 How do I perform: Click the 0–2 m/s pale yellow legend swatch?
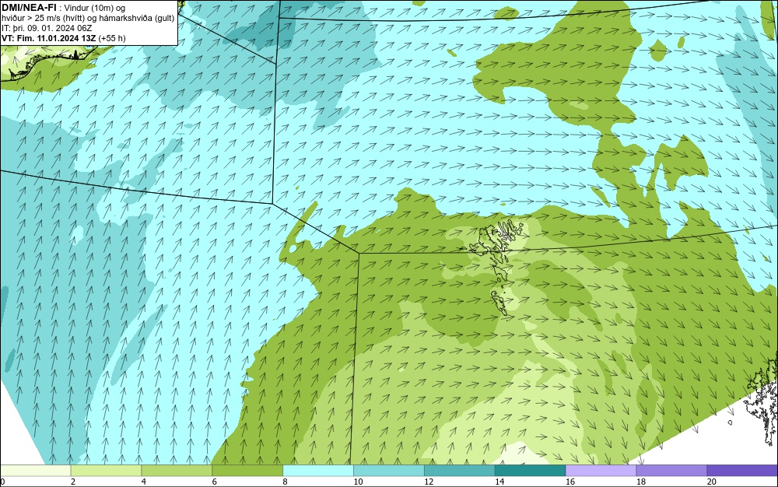[x=35, y=470]
